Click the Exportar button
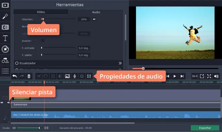 (205, 128)
